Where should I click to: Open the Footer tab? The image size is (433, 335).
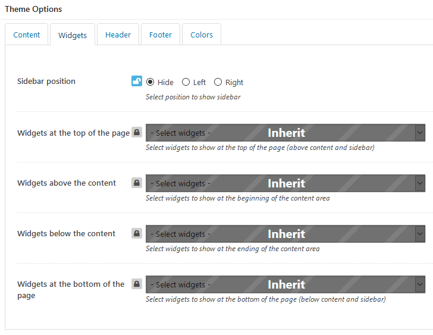coord(161,35)
